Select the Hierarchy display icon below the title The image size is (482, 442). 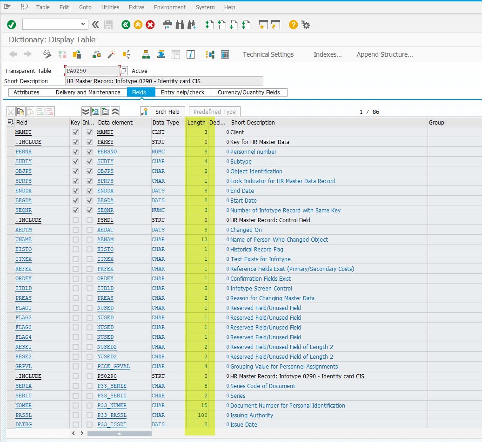point(146,54)
